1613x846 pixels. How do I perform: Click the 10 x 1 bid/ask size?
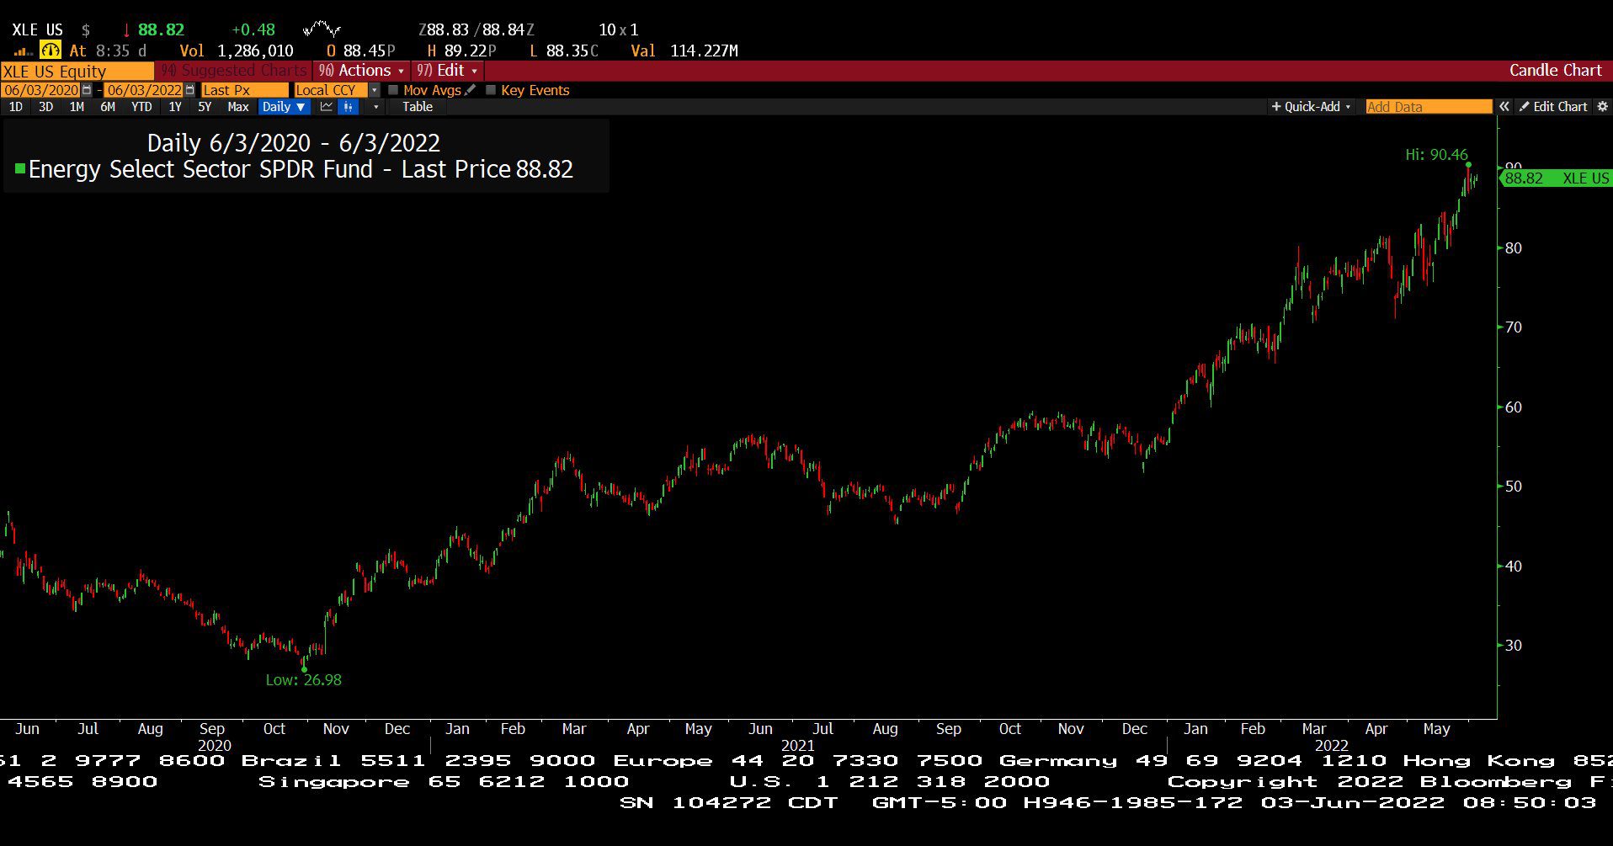pyautogui.click(x=619, y=30)
